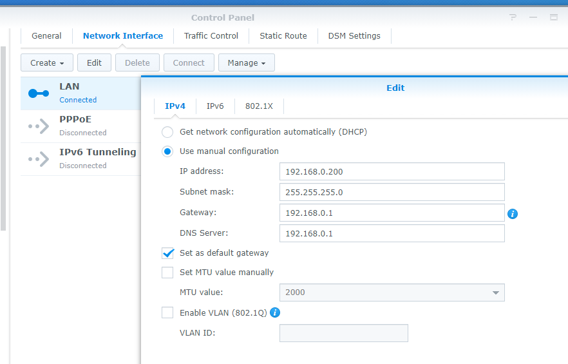Image resolution: width=568 pixels, height=364 pixels.
Task: Click the LAN connected interface icon
Action: pyautogui.click(x=39, y=93)
